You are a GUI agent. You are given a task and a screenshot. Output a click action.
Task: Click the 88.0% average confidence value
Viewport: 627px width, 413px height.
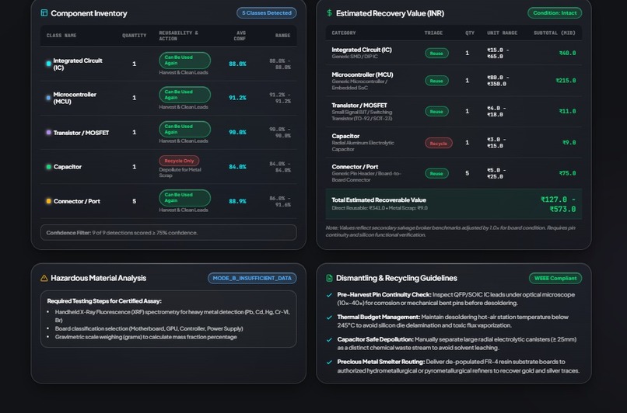pyautogui.click(x=237, y=64)
